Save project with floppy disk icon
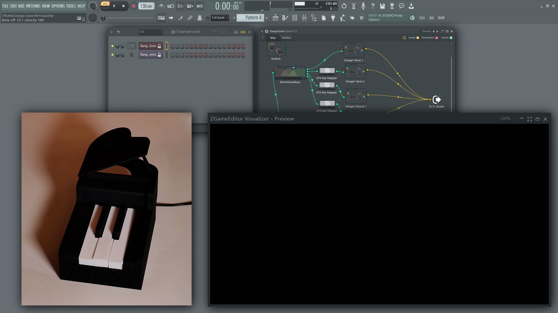558x313 pixels. (x=382, y=6)
